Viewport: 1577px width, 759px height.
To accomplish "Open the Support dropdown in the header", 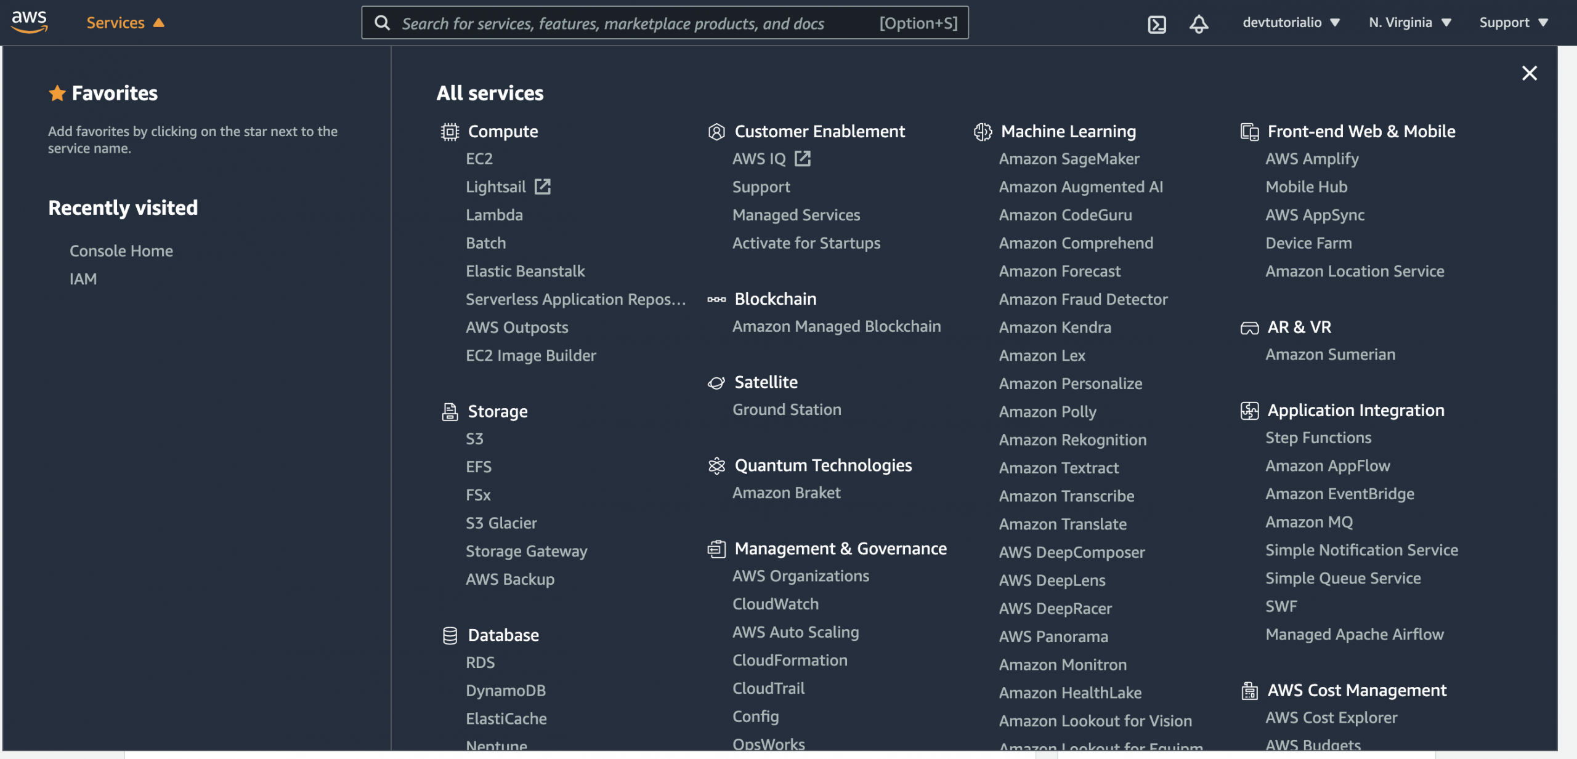I will [x=1513, y=23].
